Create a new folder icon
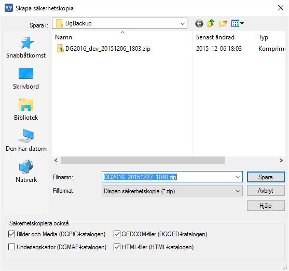The image size is (289, 271). (223, 23)
